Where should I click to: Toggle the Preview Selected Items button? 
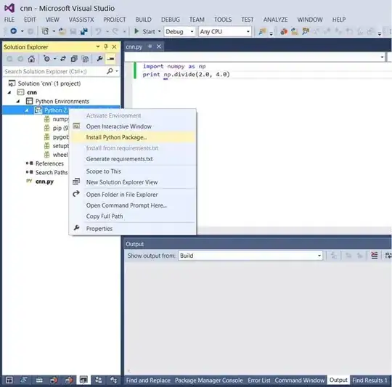[x=110, y=59]
